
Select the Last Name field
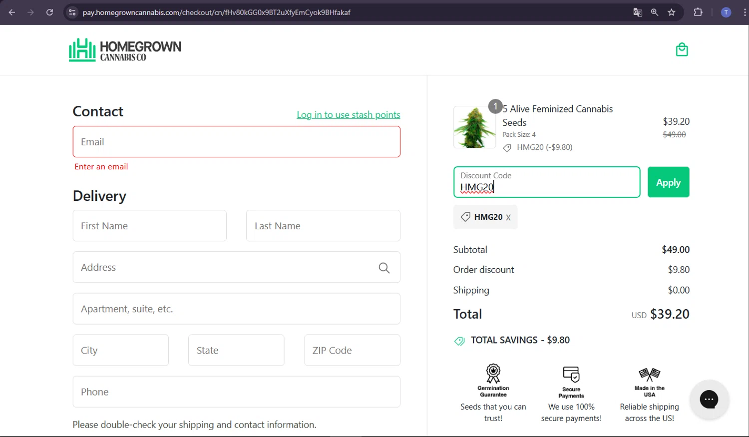click(323, 226)
